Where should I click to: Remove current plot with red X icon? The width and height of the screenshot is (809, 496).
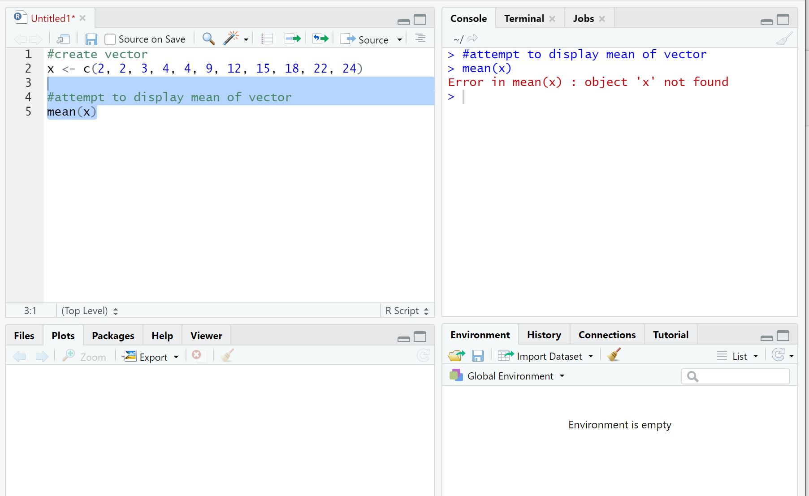[196, 355]
